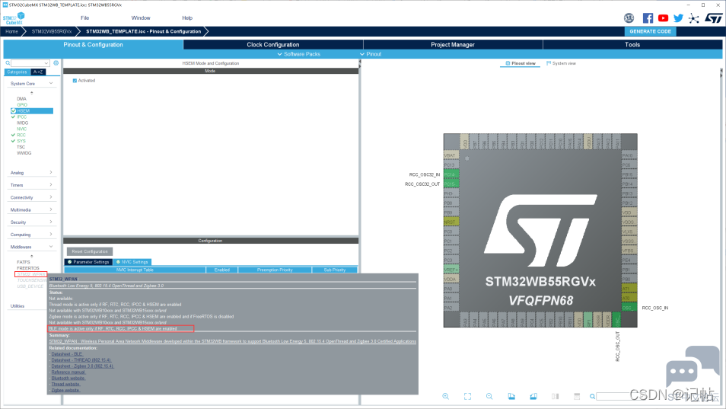Open the Facebook icon link

point(648,18)
